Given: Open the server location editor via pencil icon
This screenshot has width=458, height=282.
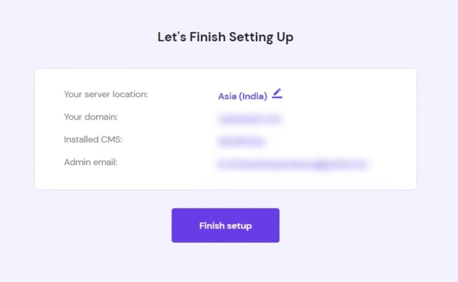Looking at the screenshot, I should click(277, 93).
